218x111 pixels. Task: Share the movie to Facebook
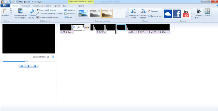[x=177, y=14]
